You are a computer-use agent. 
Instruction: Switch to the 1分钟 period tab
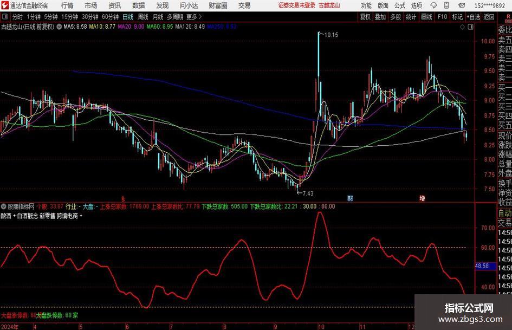click(34, 17)
